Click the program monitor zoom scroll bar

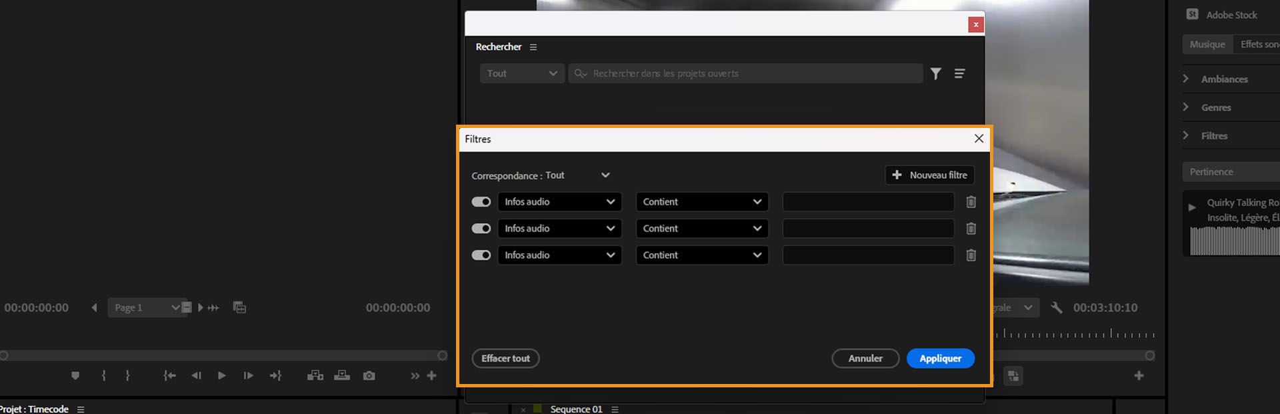click(x=1073, y=356)
